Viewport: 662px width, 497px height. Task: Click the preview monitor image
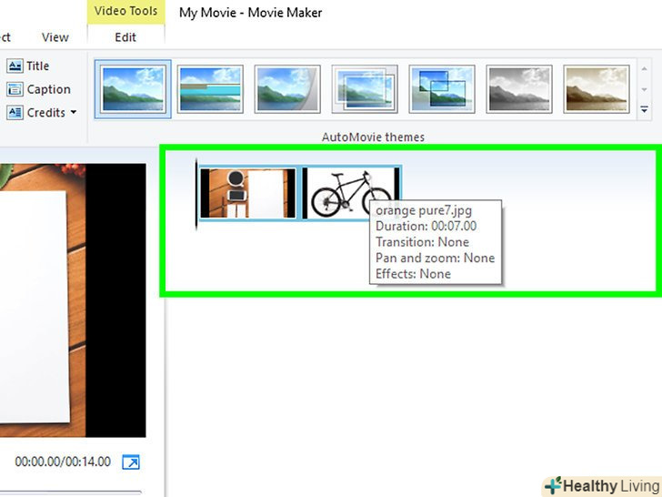73,300
